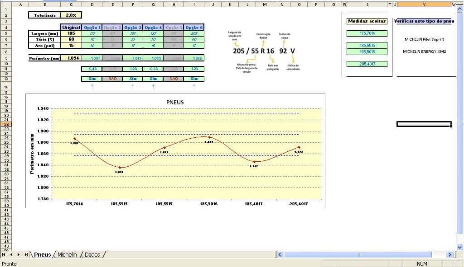
Task: Switch to the Michelin sheet tab
Action: tap(67, 255)
